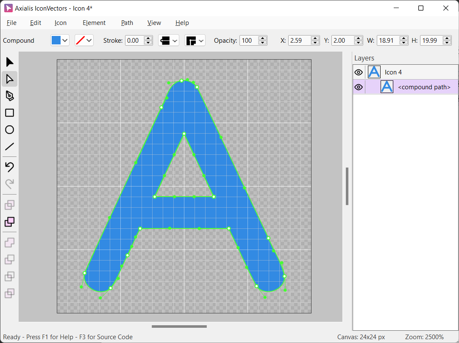Select the black arrow Selection tool
Viewport: 459px width, 343px height.
click(9, 62)
